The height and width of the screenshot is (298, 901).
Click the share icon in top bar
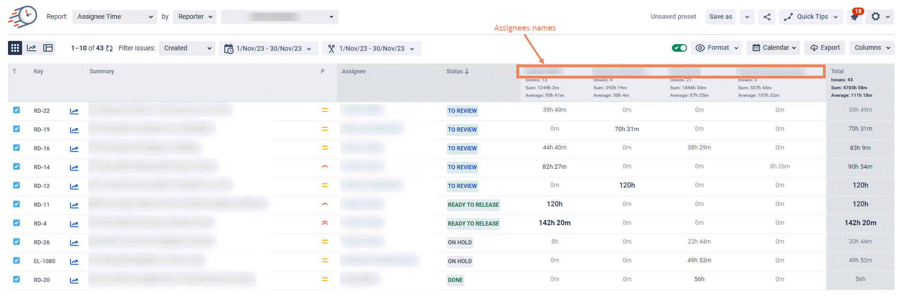(767, 17)
